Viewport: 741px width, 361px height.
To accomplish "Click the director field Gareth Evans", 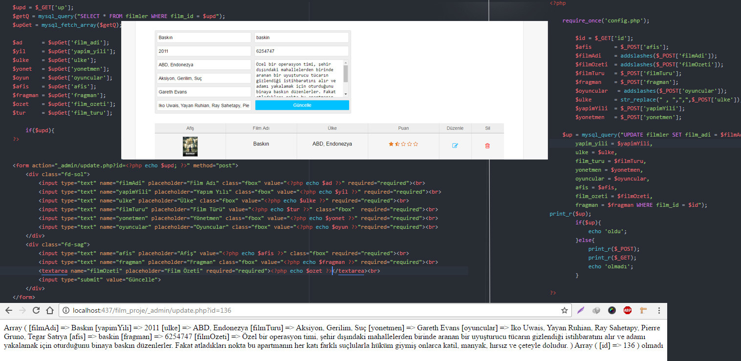I will [x=204, y=92].
